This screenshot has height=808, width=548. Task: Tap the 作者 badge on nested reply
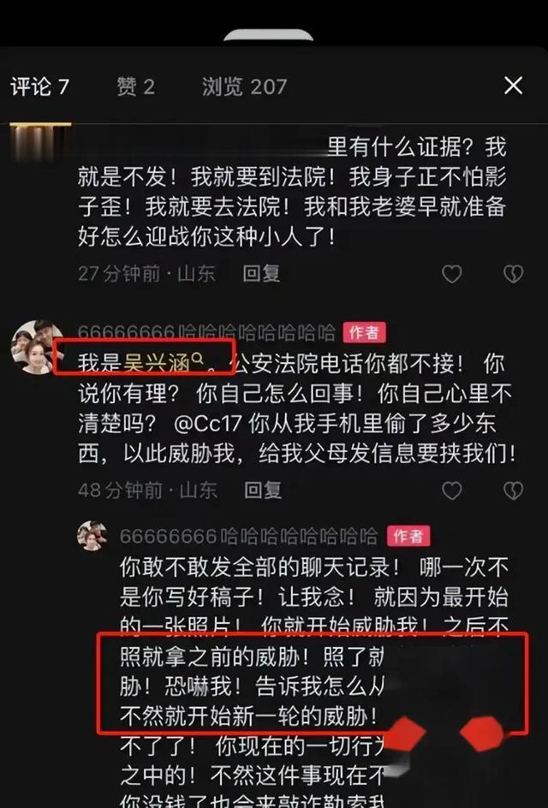pos(408,536)
